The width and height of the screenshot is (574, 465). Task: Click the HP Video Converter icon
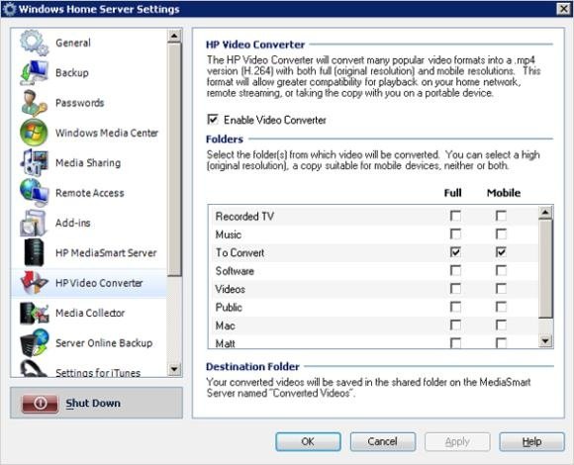point(34,283)
